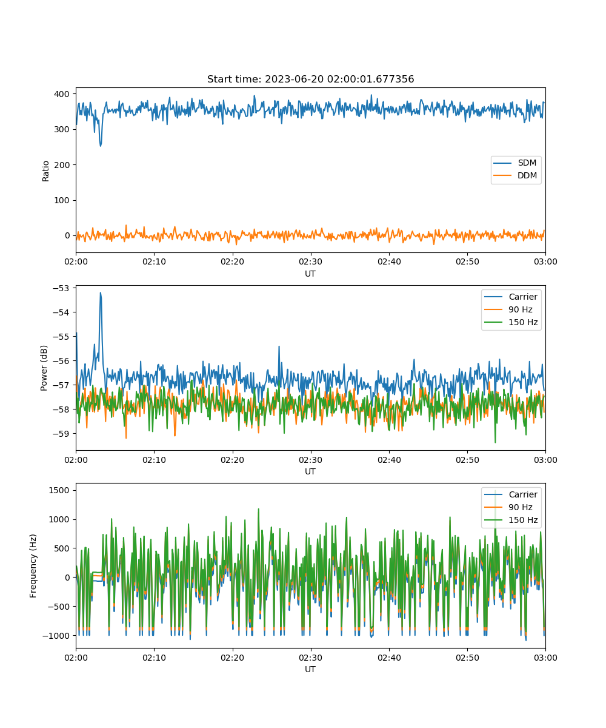The image size is (606, 728).
Task: Click the 02:20 tick under the Power plot
Action: [x=232, y=459]
